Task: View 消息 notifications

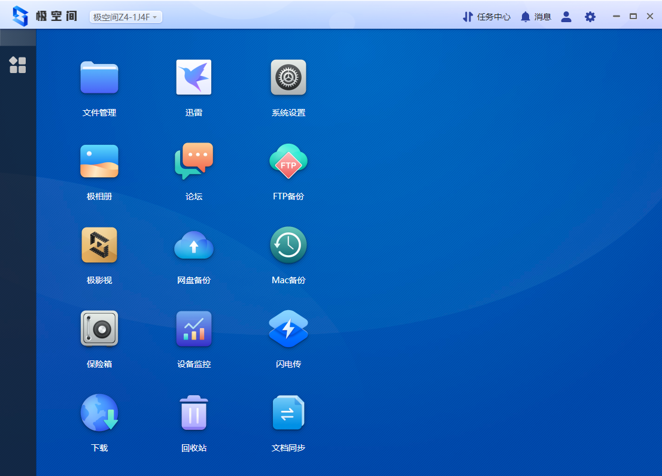Action: pos(536,17)
